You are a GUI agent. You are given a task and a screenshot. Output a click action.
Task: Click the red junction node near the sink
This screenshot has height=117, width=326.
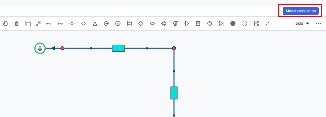pos(62,48)
